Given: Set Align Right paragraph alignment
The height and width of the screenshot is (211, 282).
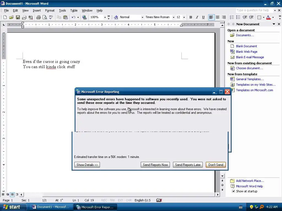Looking at the screenshot, I should coord(224,17).
